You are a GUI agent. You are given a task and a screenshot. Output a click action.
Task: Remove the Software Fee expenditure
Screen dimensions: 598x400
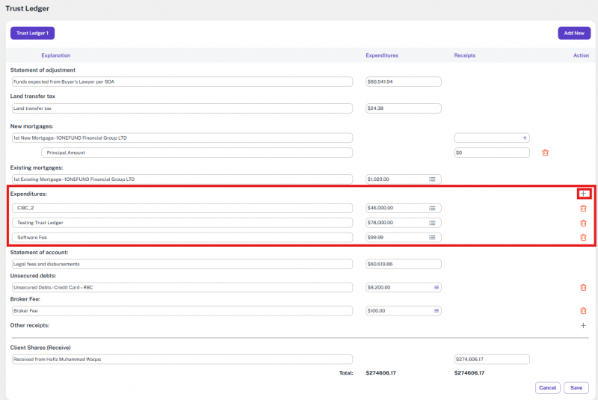583,238
